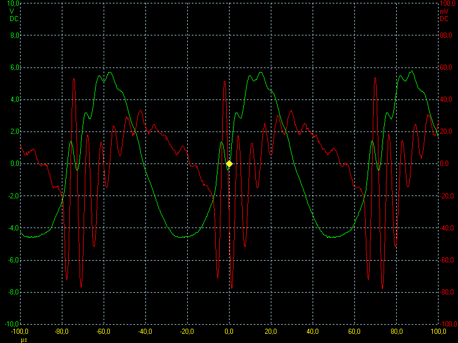This screenshot has height=343, width=458.
Task: Click the red axis value 60,0
Action: coord(446,67)
